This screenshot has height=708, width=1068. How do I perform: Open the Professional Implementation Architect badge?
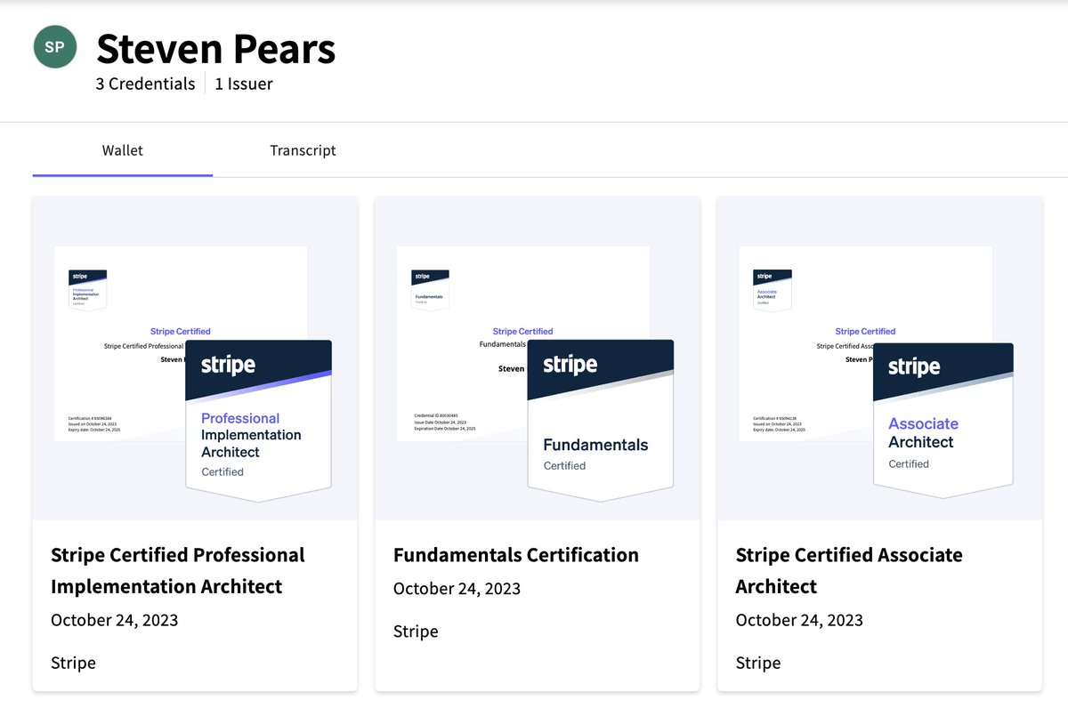pos(258,421)
